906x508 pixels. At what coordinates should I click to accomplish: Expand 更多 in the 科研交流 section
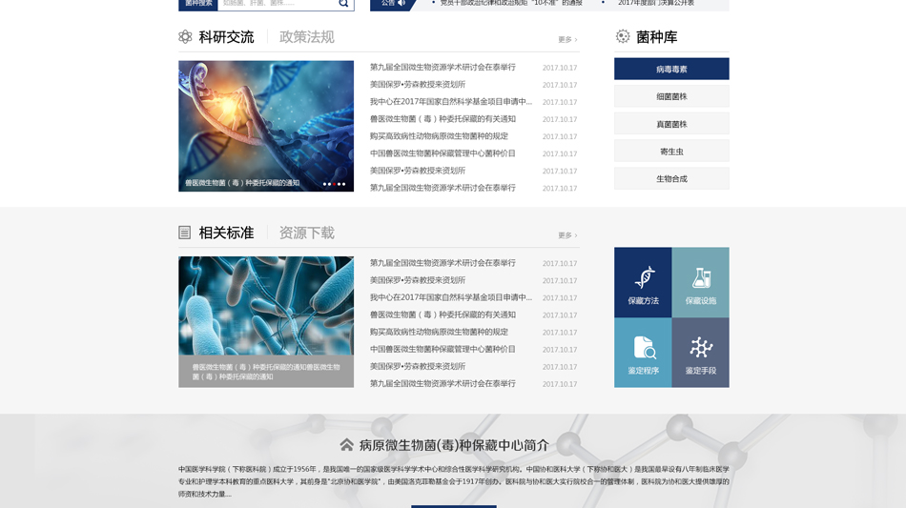tap(567, 40)
